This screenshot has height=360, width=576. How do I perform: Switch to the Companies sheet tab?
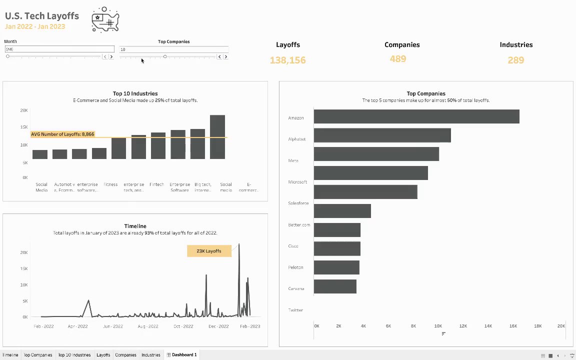[x=125, y=355]
